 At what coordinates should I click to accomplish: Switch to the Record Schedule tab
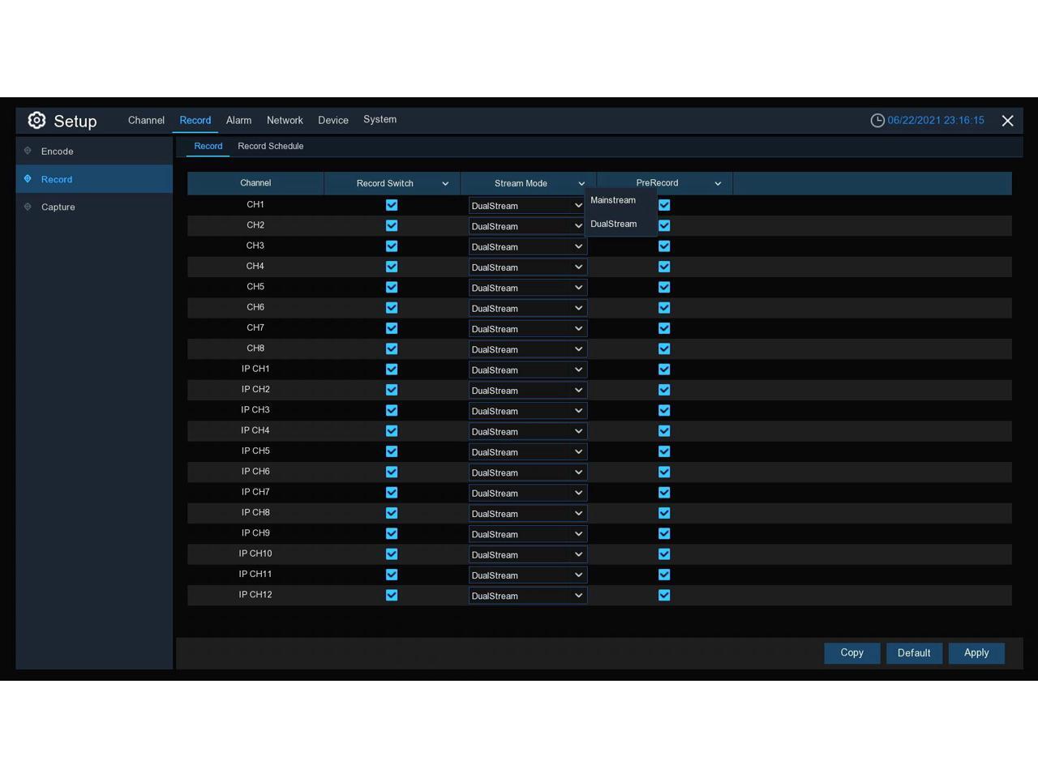[270, 147]
